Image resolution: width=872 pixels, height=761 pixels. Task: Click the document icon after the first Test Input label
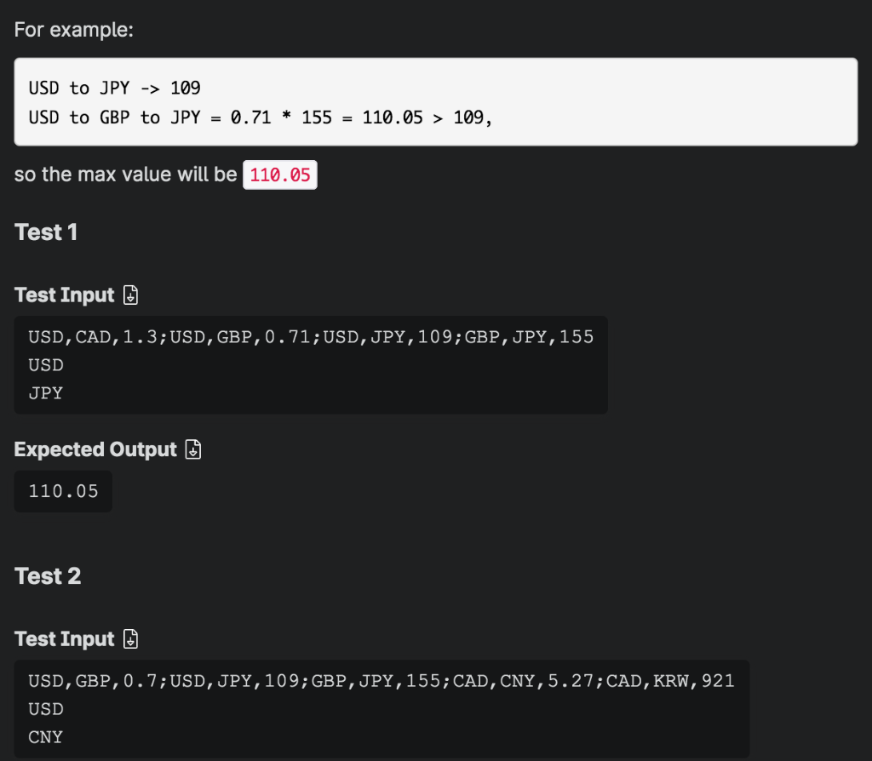[x=129, y=295]
